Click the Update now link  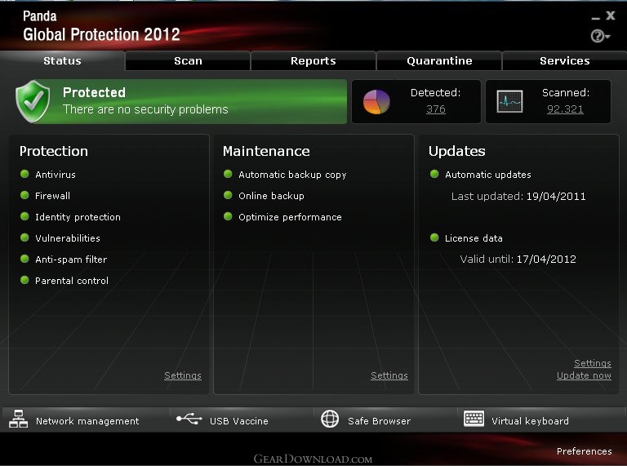tap(584, 375)
